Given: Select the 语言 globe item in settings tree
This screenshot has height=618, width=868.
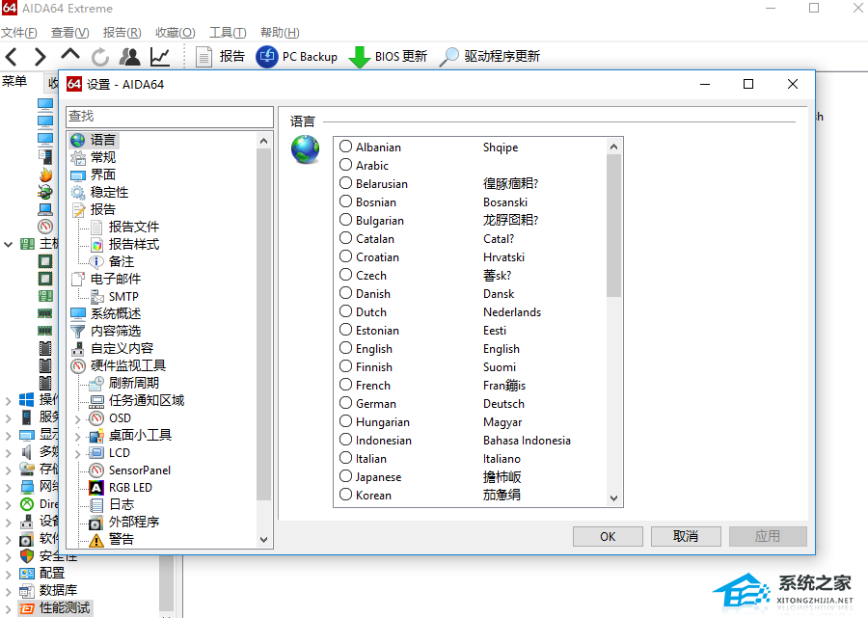Looking at the screenshot, I should pyautogui.click(x=94, y=140).
